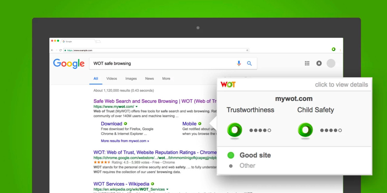The image size is (387, 193).
Task: Bookmark the page with the star icon
Action: pyautogui.click(x=247, y=50)
